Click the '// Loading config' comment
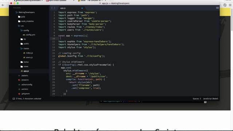 pos(69,53)
